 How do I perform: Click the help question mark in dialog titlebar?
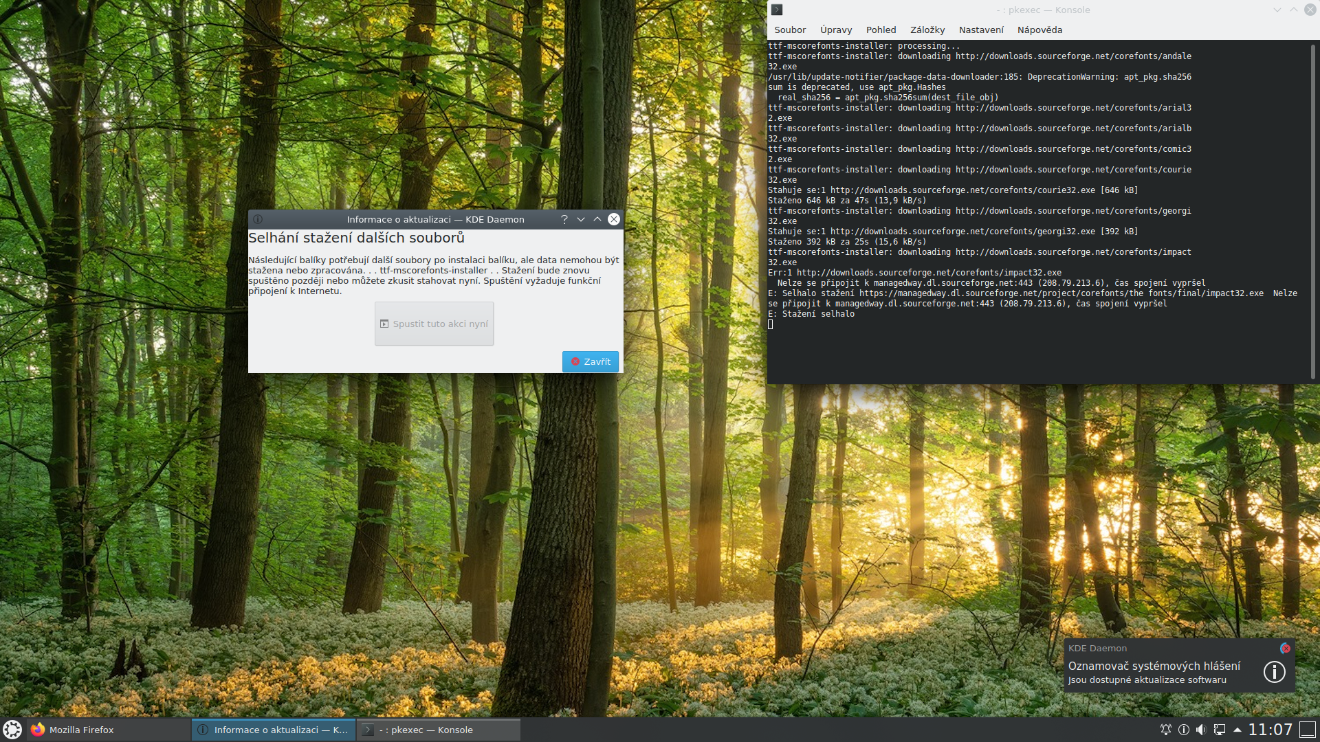click(564, 219)
